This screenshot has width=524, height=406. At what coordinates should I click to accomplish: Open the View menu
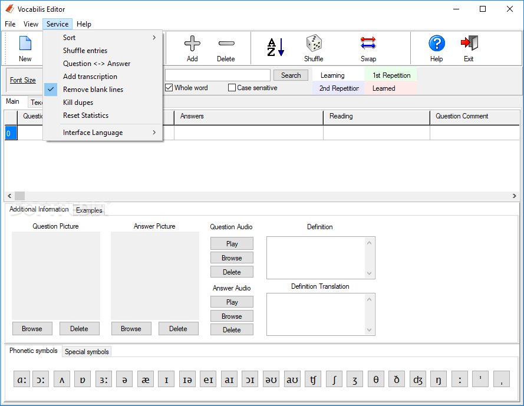tap(31, 24)
